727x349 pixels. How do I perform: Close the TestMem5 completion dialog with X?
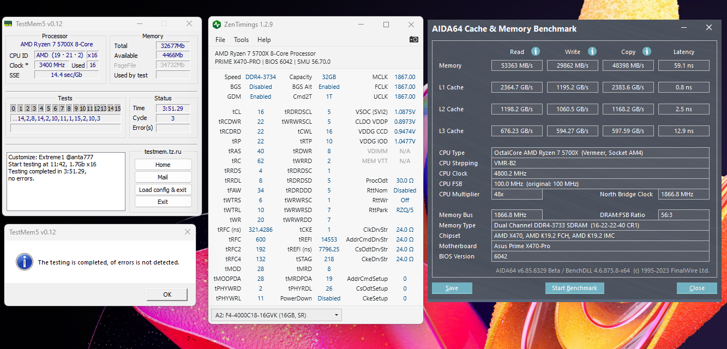click(x=188, y=232)
